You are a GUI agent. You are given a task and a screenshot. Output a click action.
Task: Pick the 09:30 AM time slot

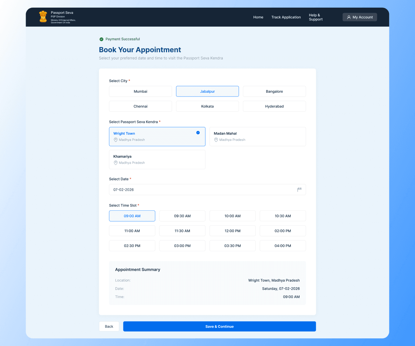coord(182,216)
